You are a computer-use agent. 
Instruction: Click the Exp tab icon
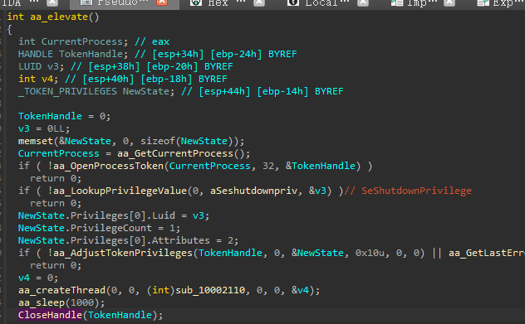(x=483, y=2)
